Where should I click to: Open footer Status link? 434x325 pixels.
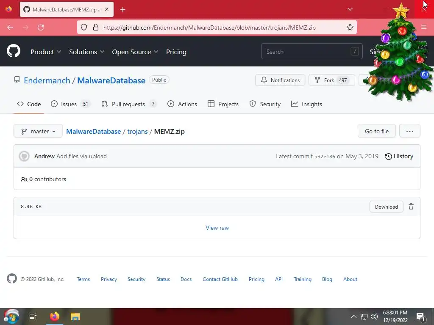click(x=163, y=279)
